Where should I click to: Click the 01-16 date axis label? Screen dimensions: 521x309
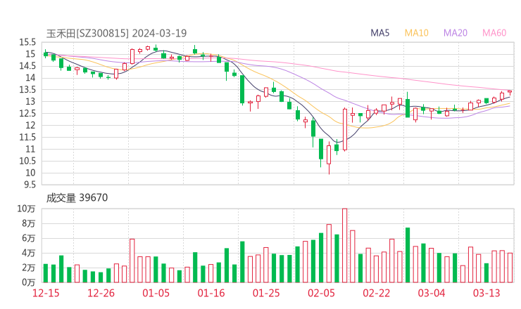point(211,293)
